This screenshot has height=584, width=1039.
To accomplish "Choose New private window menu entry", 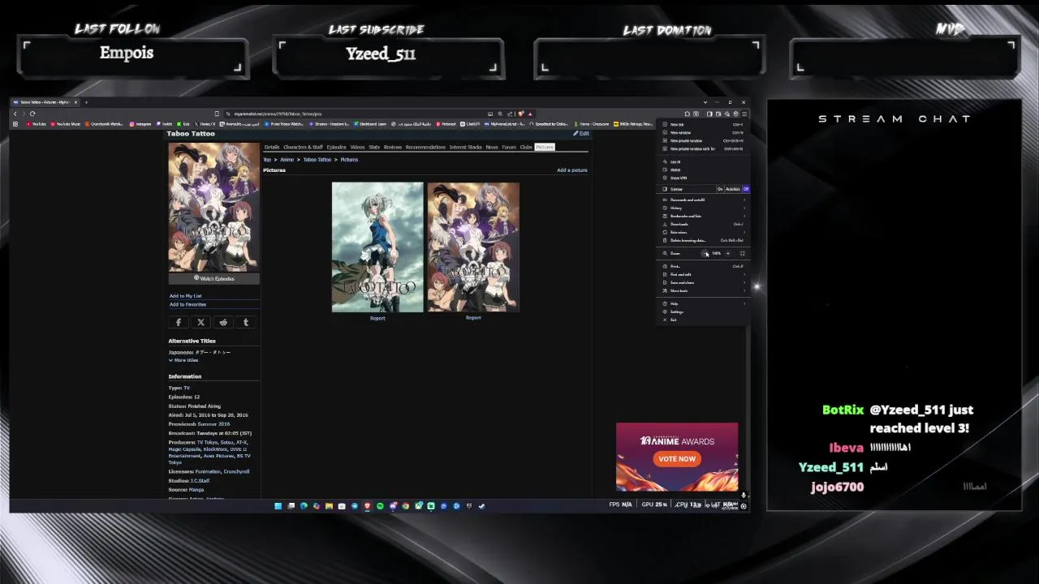I will click(x=704, y=140).
